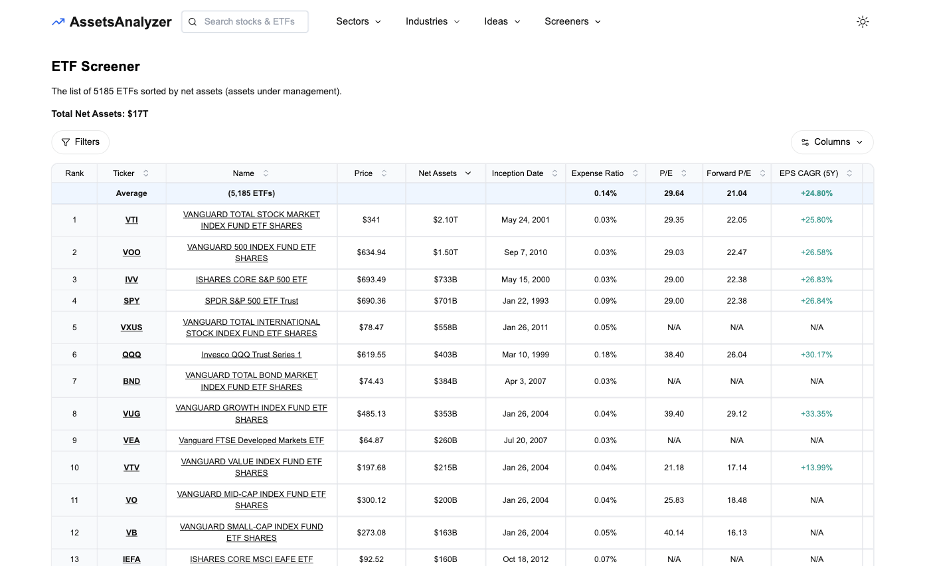Click the Filters button
The image size is (925, 566).
click(x=80, y=141)
